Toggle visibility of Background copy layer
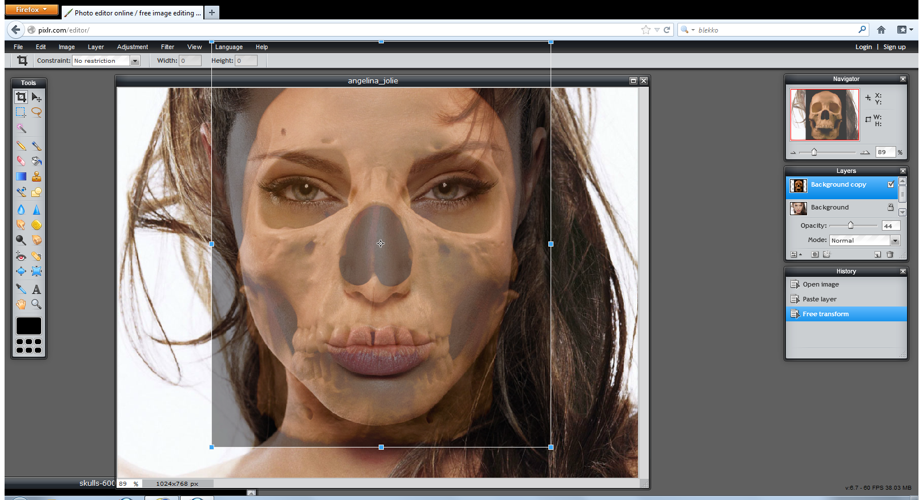The height and width of the screenshot is (500, 923). click(891, 184)
